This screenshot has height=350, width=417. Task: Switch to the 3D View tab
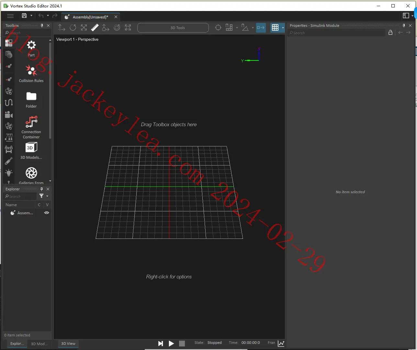[x=68, y=344]
